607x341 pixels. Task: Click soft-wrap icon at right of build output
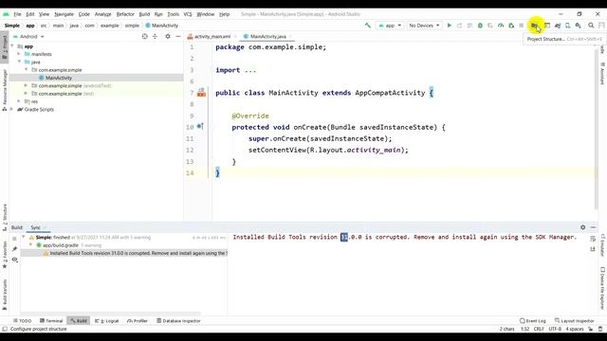pyautogui.click(x=593, y=239)
